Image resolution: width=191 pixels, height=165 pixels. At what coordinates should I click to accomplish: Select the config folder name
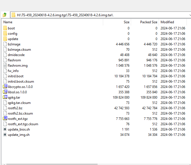(13, 34)
